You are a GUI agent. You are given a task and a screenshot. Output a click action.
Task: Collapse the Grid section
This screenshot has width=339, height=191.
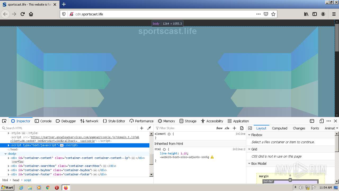click(249, 149)
